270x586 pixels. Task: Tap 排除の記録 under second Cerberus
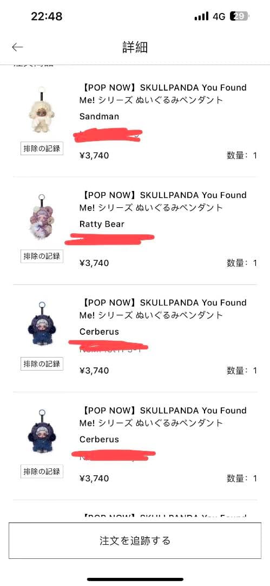pyautogui.click(x=42, y=472)
